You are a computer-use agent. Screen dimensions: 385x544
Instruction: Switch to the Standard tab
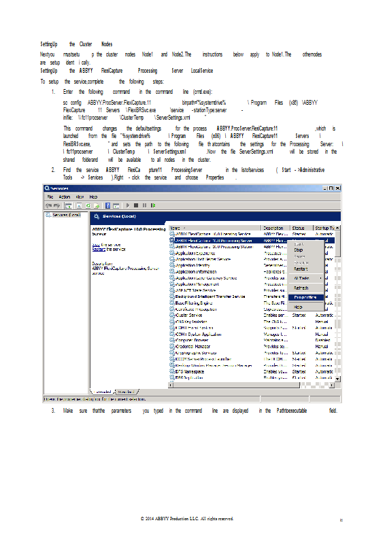pos(126,392)
